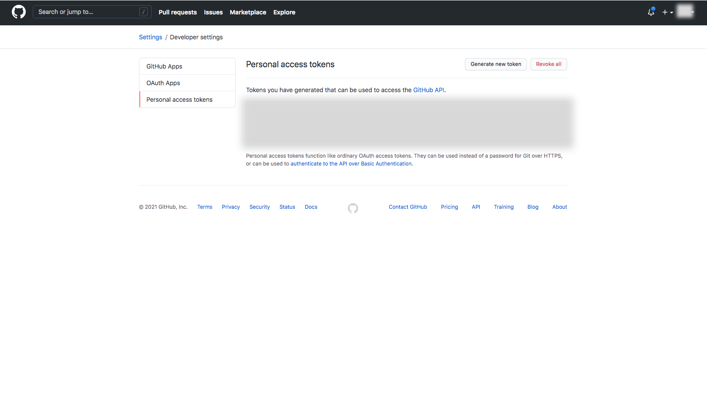Screen dimensions: 707x411
Task: Open API link in footer
Action: click(476, 207)
